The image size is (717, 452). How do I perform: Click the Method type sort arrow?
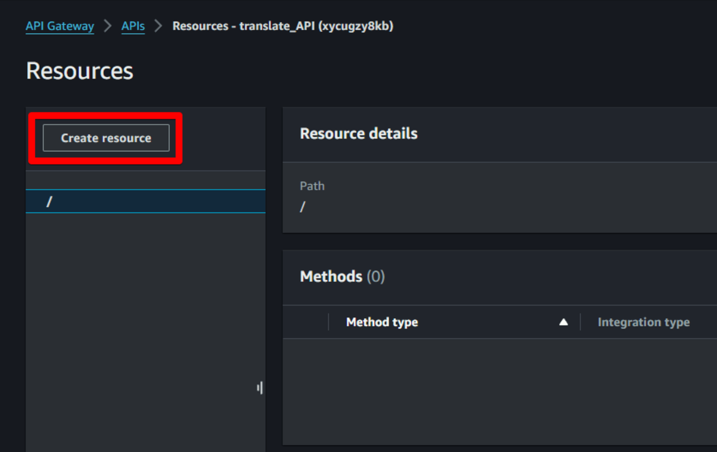point(564,322)
